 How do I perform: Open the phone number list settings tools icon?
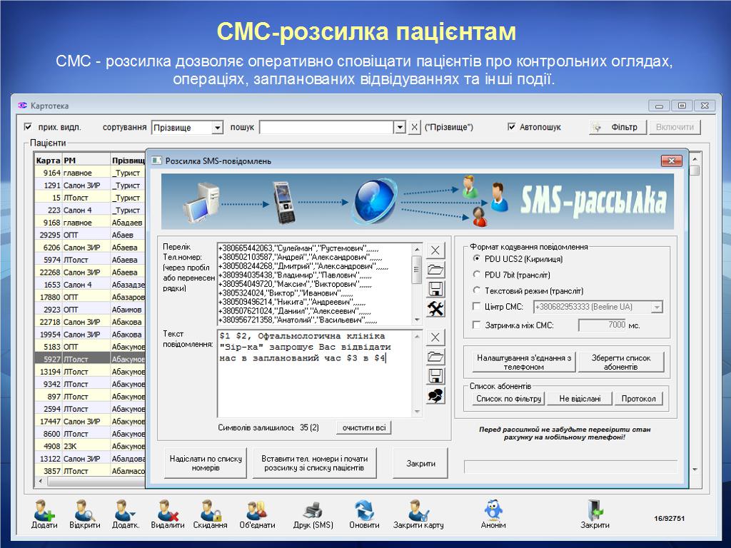point(435,308)
